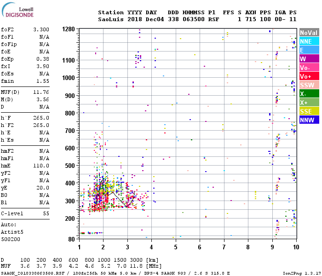Click the 1 MHz frequency axis label
322x276 pixels.
pos(79,247)
